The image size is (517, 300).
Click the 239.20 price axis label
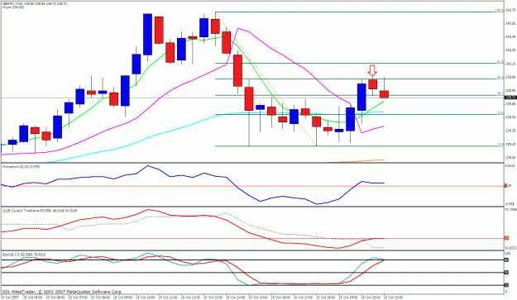510,144
